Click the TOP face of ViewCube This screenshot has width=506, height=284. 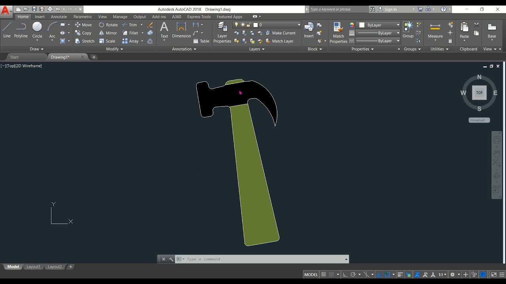pos(479,93)
